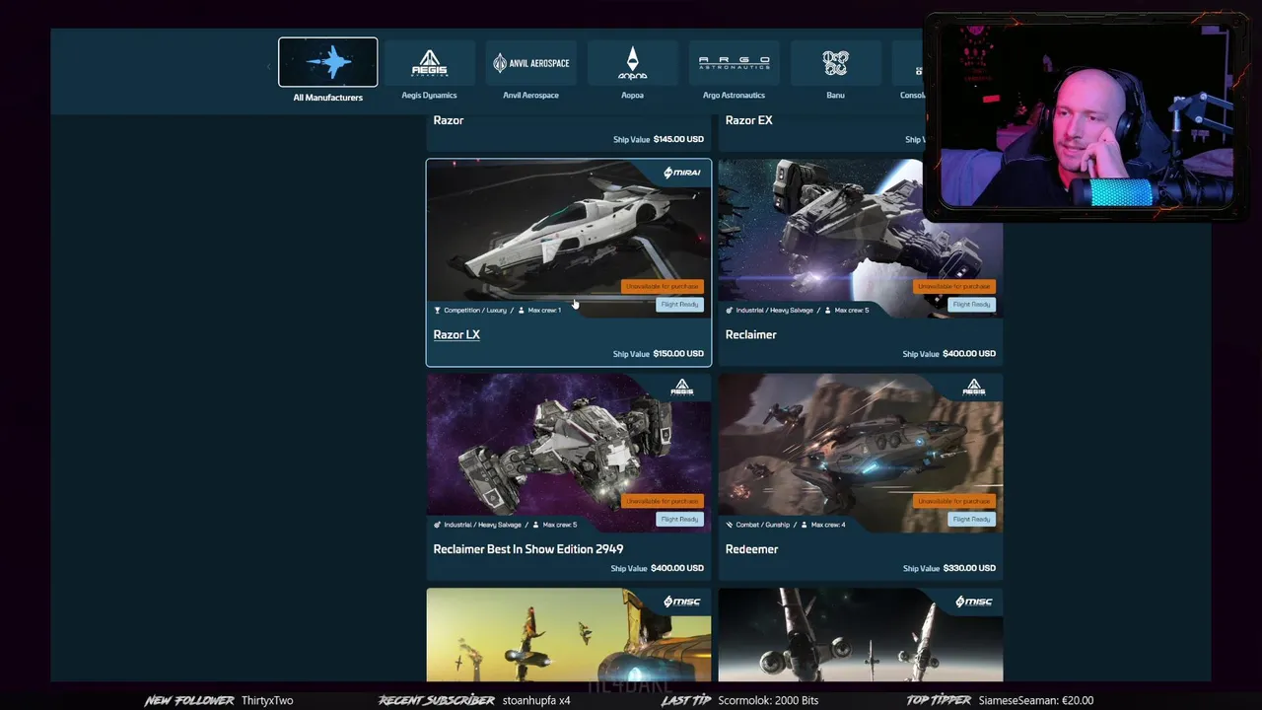The width and height of the screenshot is (1262, 710).
Task: Click the Competition / Luxury trophy icon
Action: (x=438, y=310)
